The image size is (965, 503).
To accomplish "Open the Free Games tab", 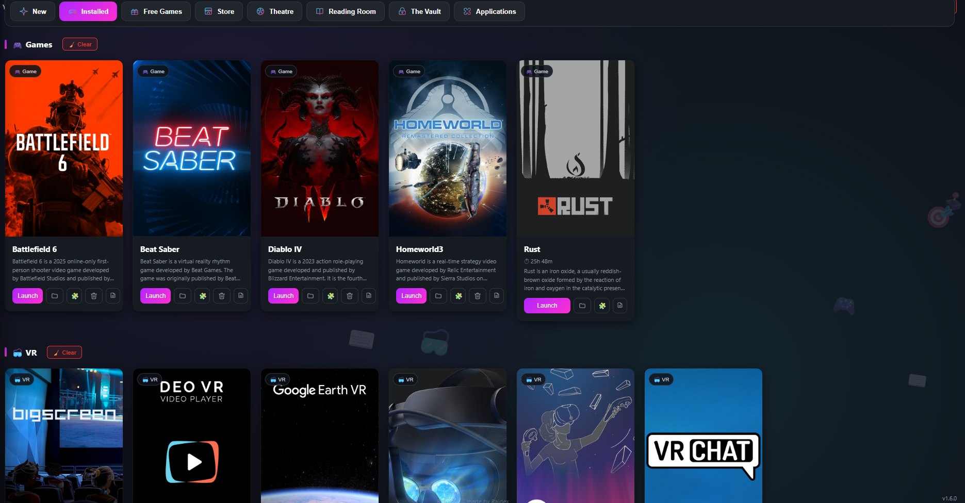I will [156, 11].
